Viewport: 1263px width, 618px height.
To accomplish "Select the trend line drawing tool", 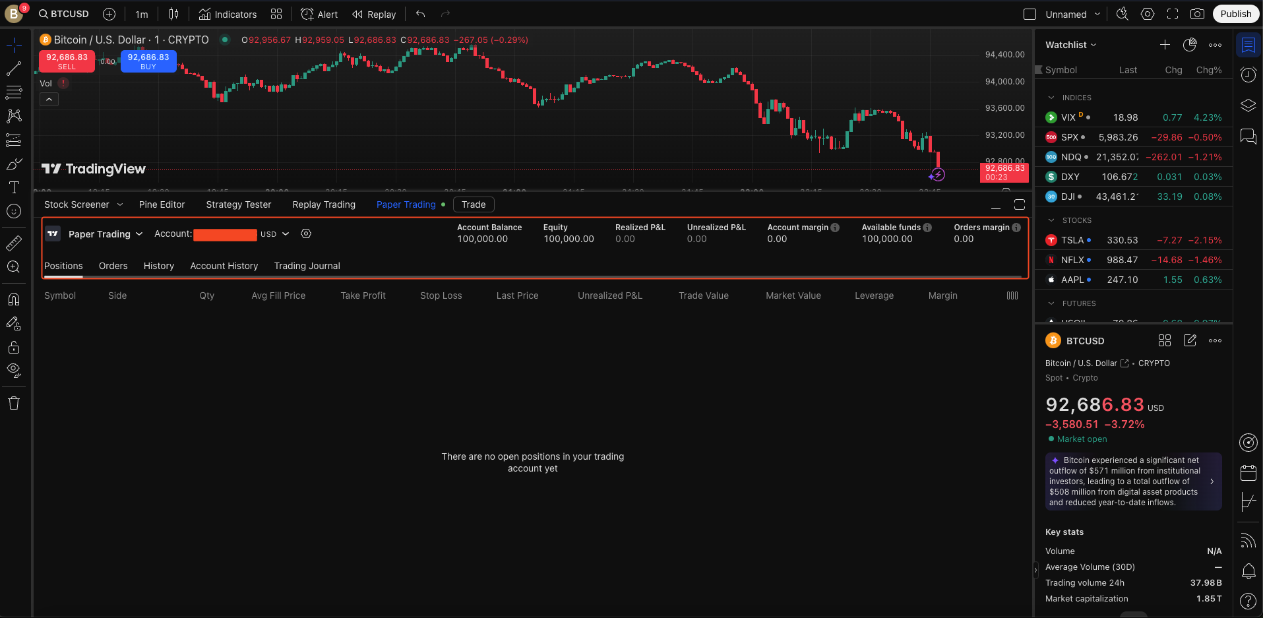I will pos(14,69).
